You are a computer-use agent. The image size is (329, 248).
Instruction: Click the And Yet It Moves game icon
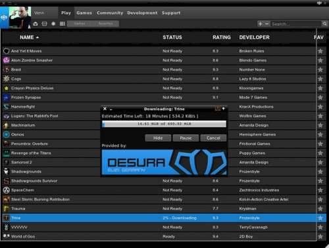click(x=7, y=51)
